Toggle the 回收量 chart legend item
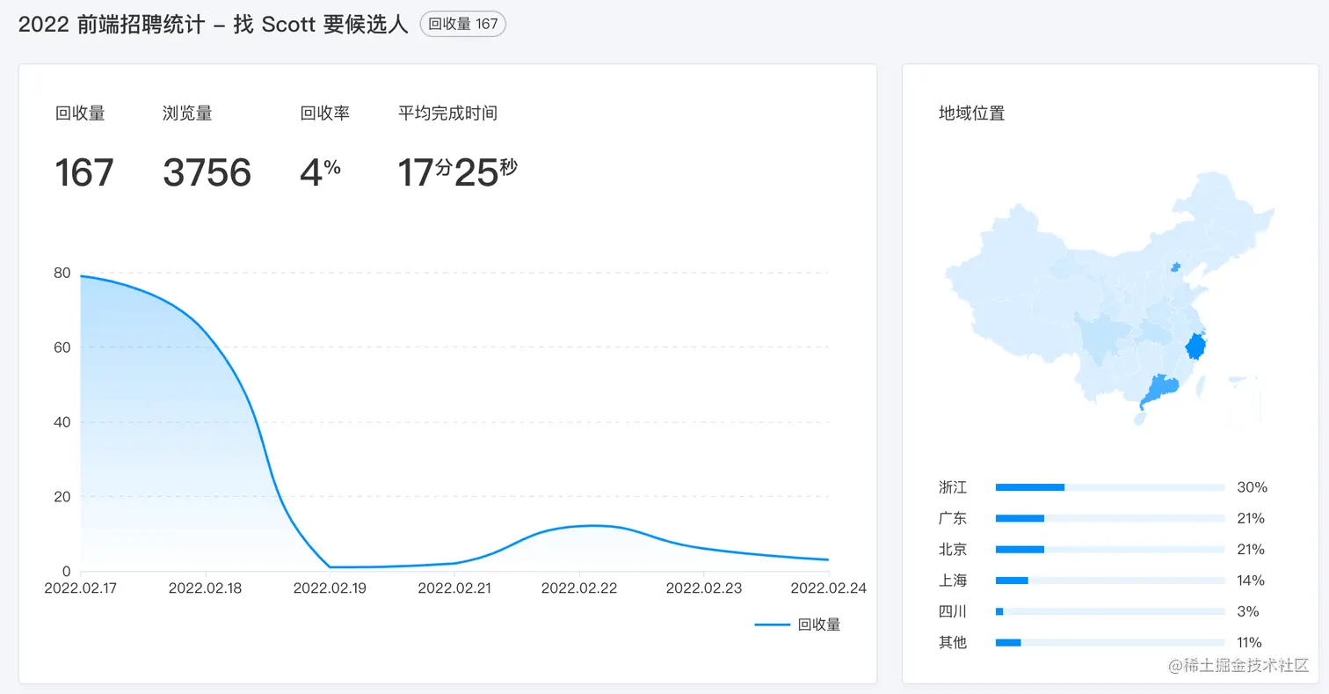This screenshot has height=694, width=1329. pyautogui.click(x=797, y=625)
